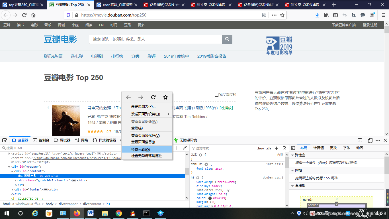Switch to the 网络 devtools tab

click(x=81, y=140)
